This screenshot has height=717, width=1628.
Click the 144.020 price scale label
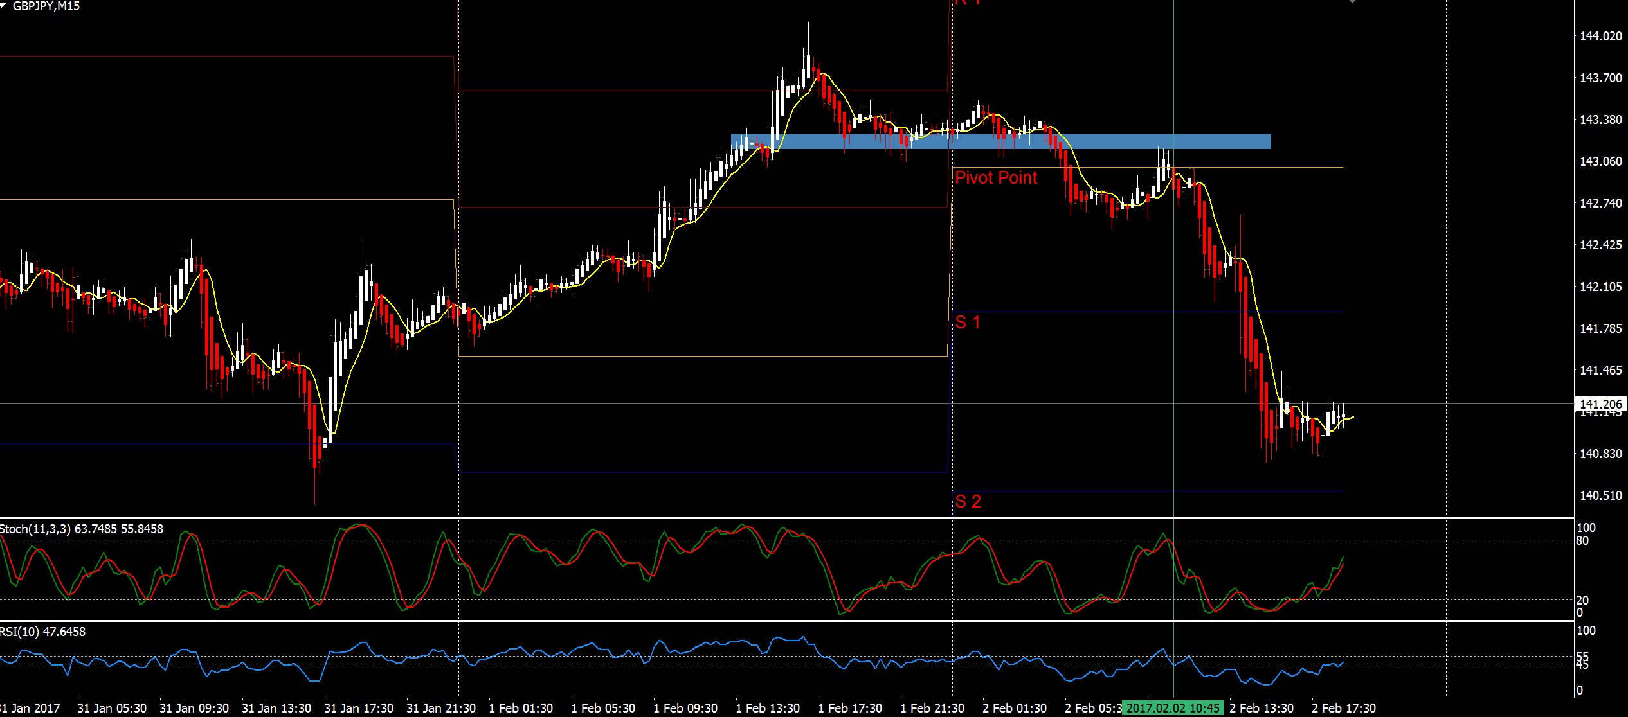pyautogui.click(x=1600, y=37)
